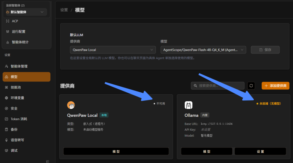Image resolution: width=293 pixels, height=163 pixels.
Task: Click the API Key 未设置 value
Action: pyautogui.click(x=206, y=130)
